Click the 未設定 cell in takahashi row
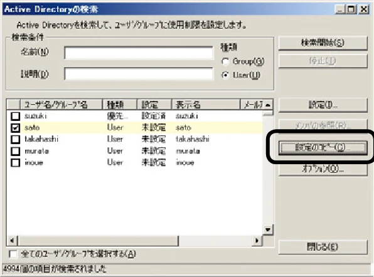Viewport: 374px width, 277px height. click(x=154, y=139)
